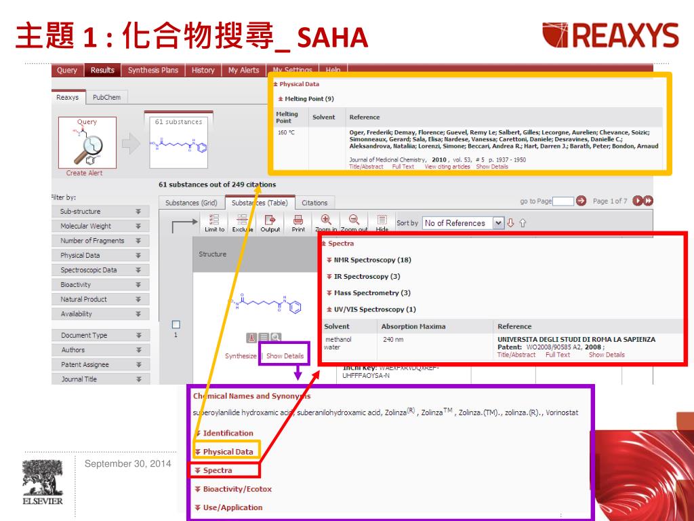The height and width of the screenshot is (521, 694).
Task: Expand the Bioactivity filter
Action: coord(100,284)
